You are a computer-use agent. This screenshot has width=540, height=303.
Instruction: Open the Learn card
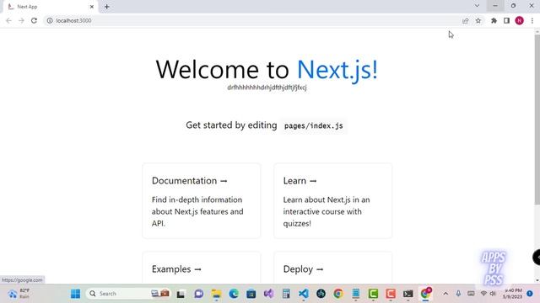tap(332, 201)
